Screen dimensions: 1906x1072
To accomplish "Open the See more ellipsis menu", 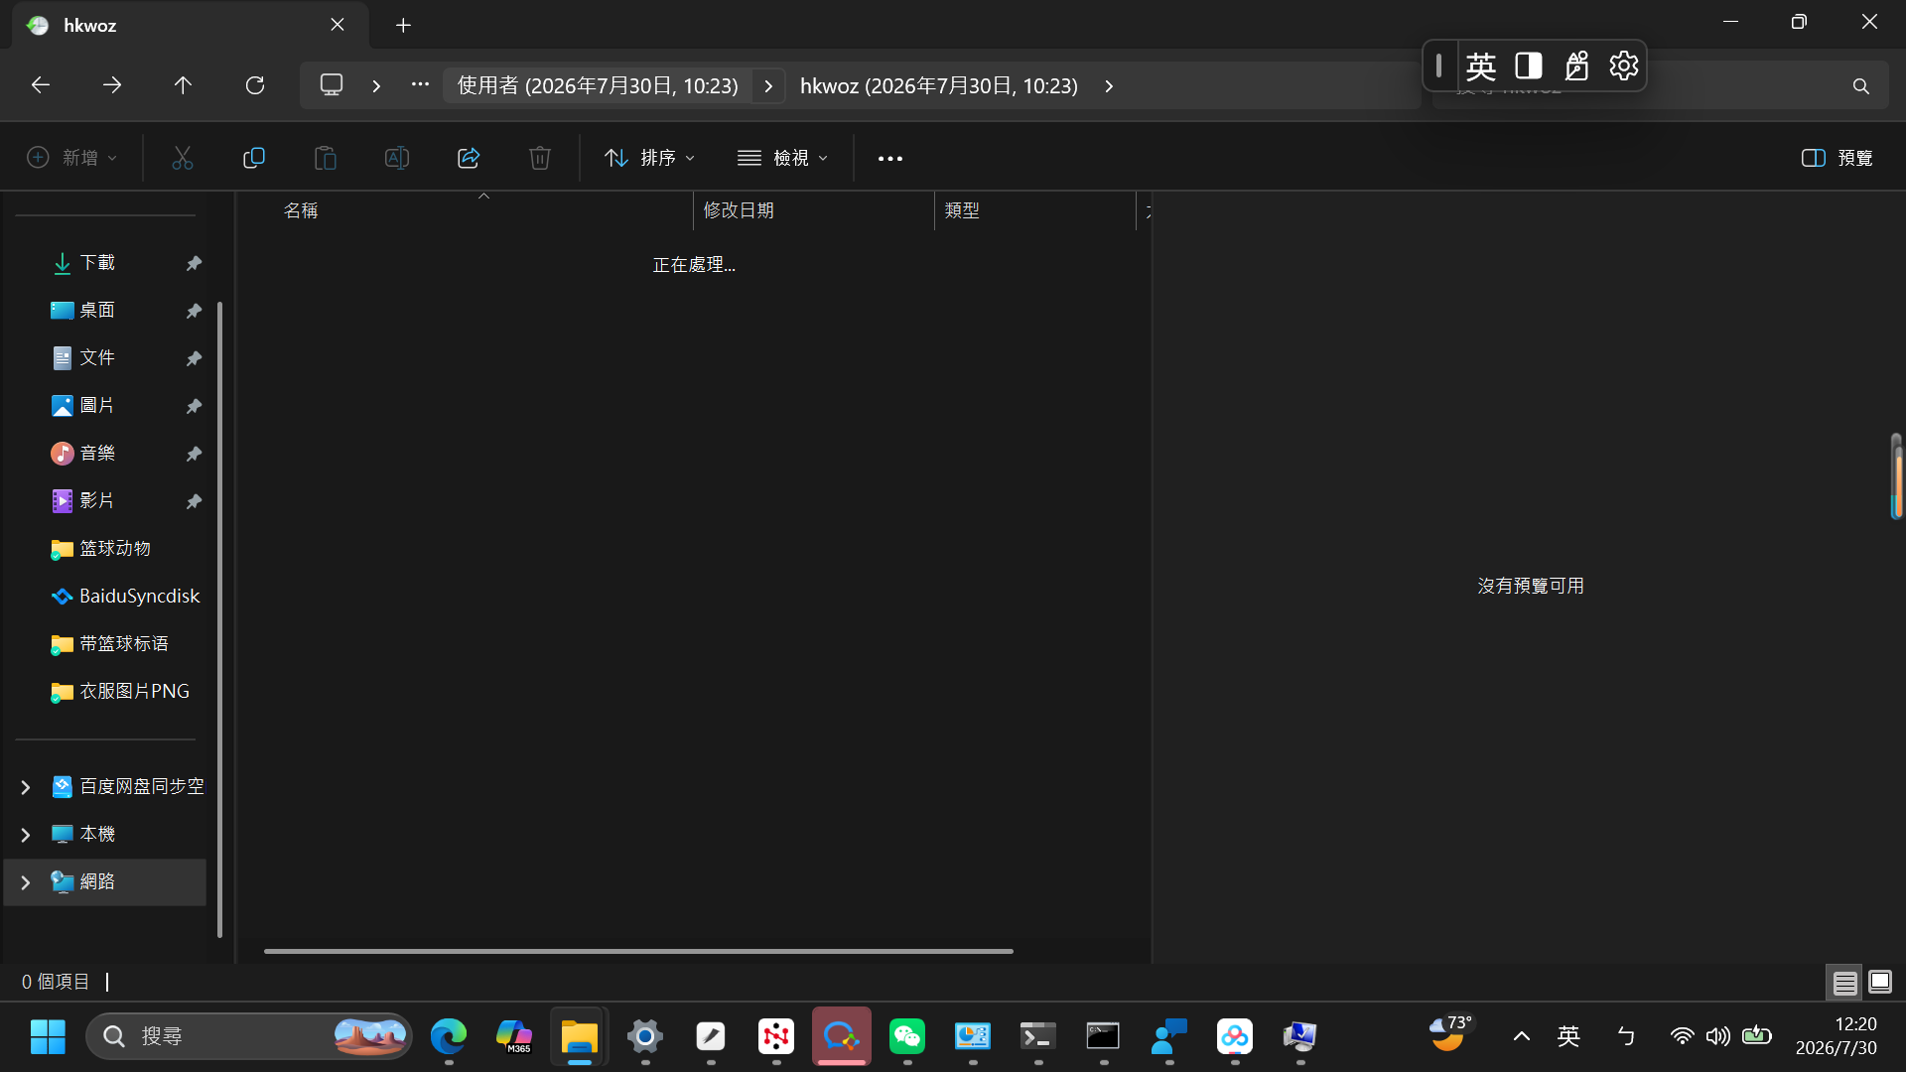I will pyautogui.click(x=890, y=158).
